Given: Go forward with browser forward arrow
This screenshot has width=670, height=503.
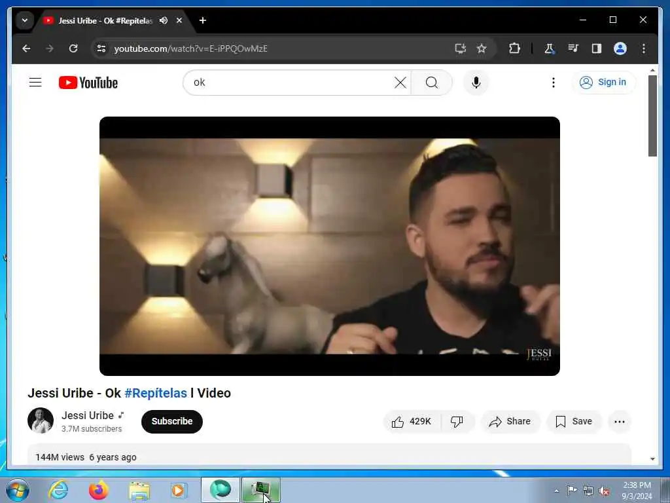Looking at the screenshot, I should [50, 48].
